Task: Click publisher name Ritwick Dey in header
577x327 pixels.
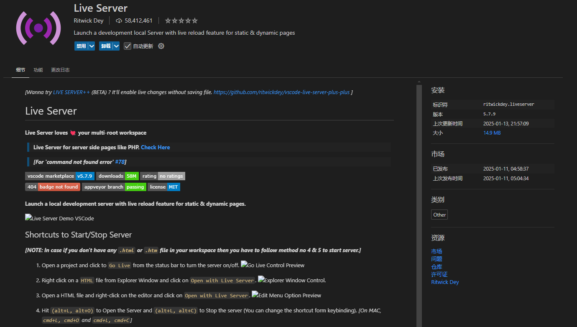Action: 89,20
